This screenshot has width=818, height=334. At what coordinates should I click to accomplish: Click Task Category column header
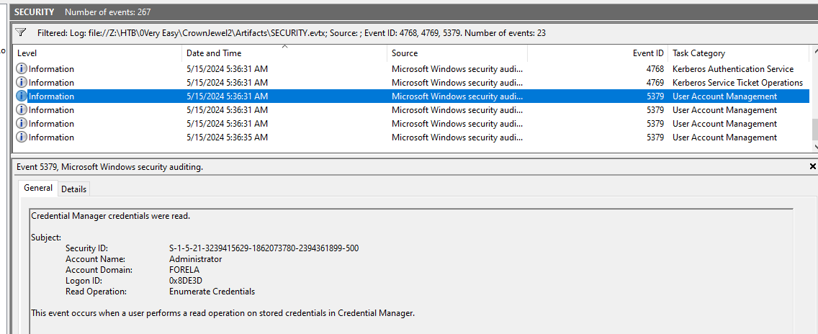click(x=698, y=53)
